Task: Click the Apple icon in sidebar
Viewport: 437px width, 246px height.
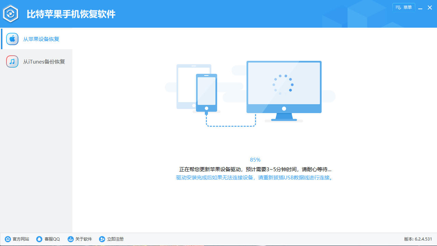Action: click(12, 39)
